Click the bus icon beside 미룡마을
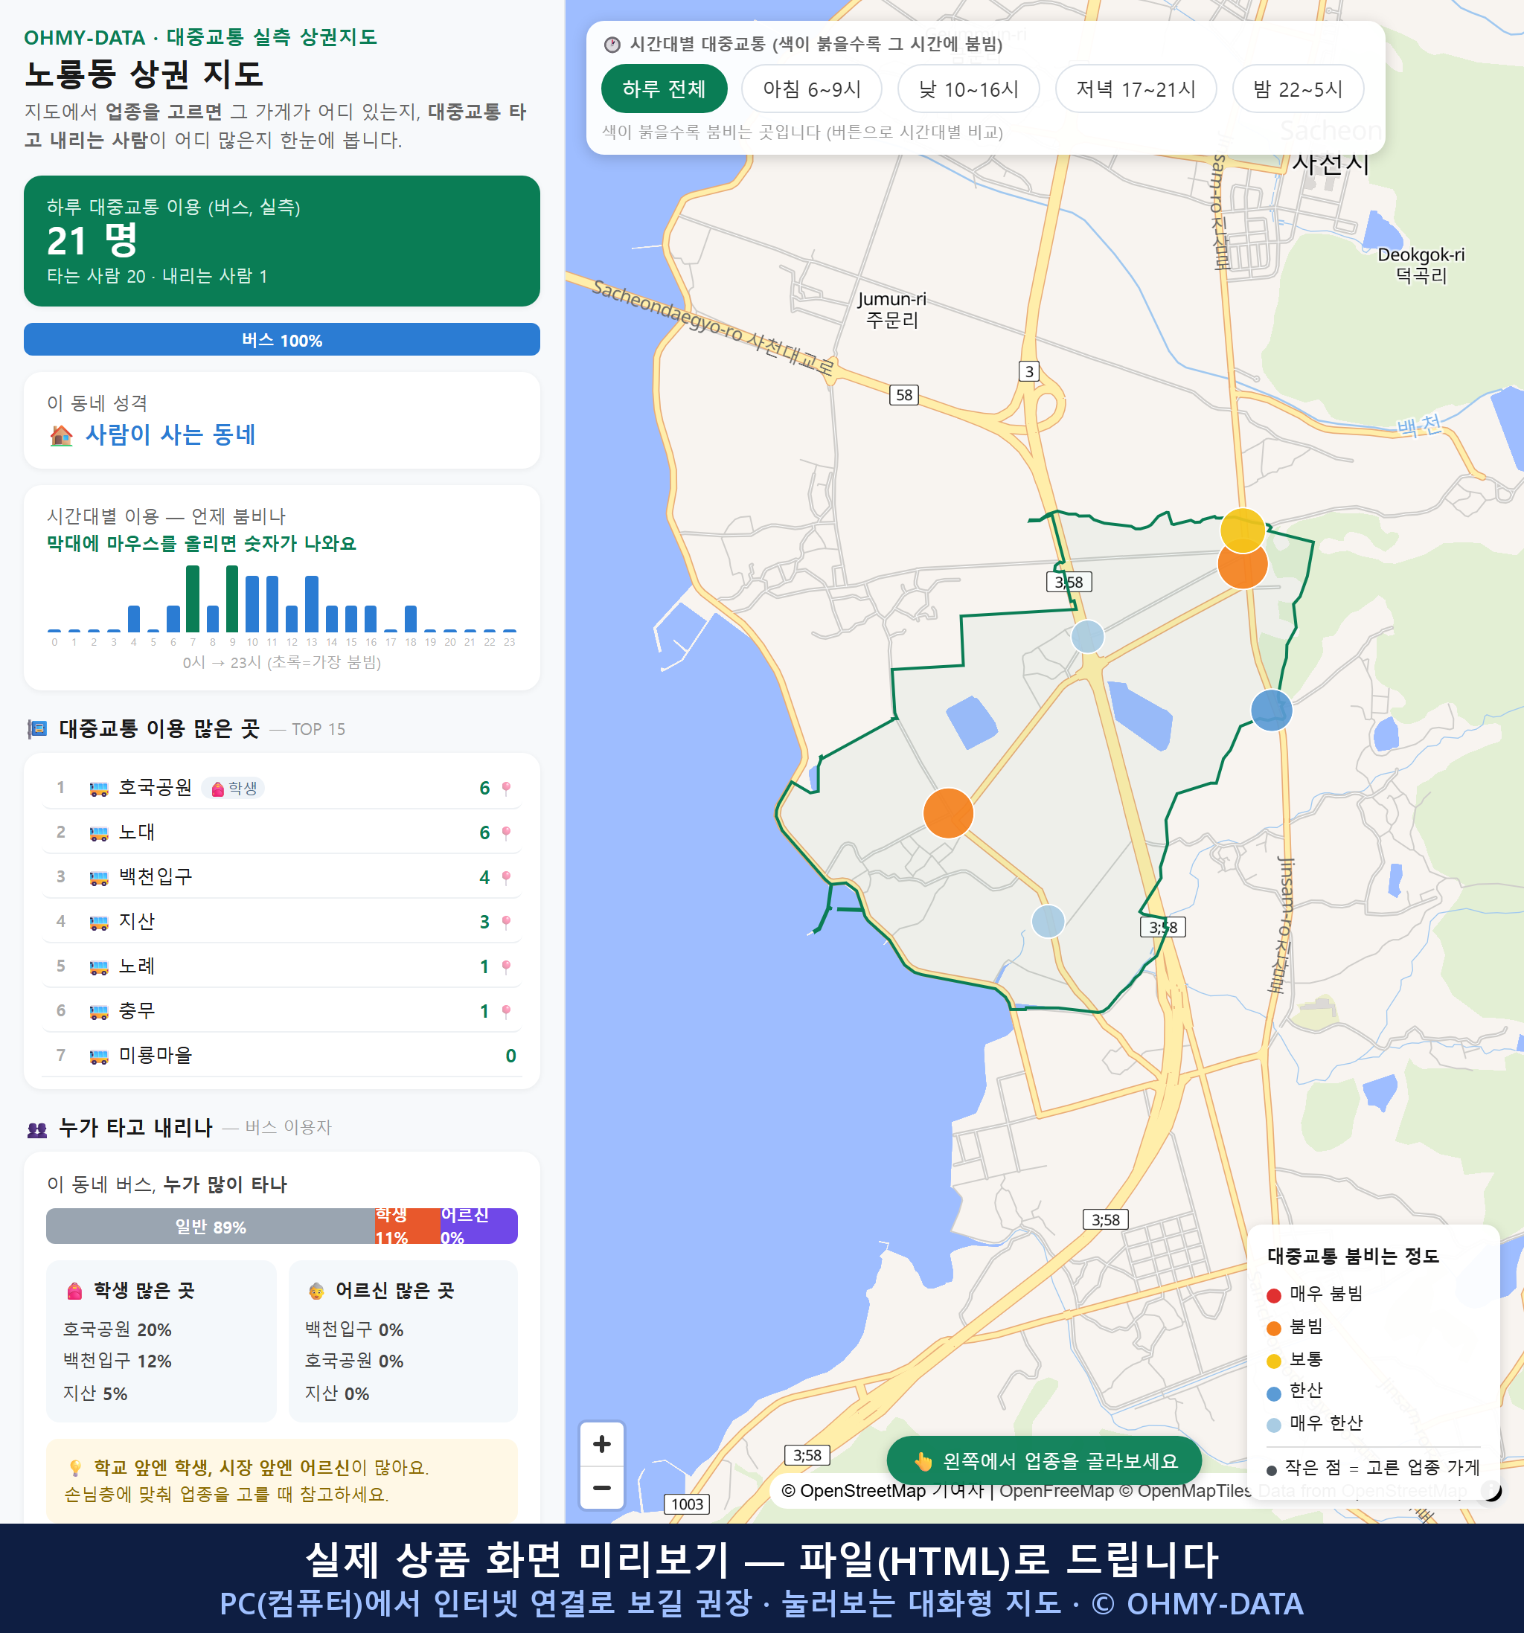 tap(98, 1056)
